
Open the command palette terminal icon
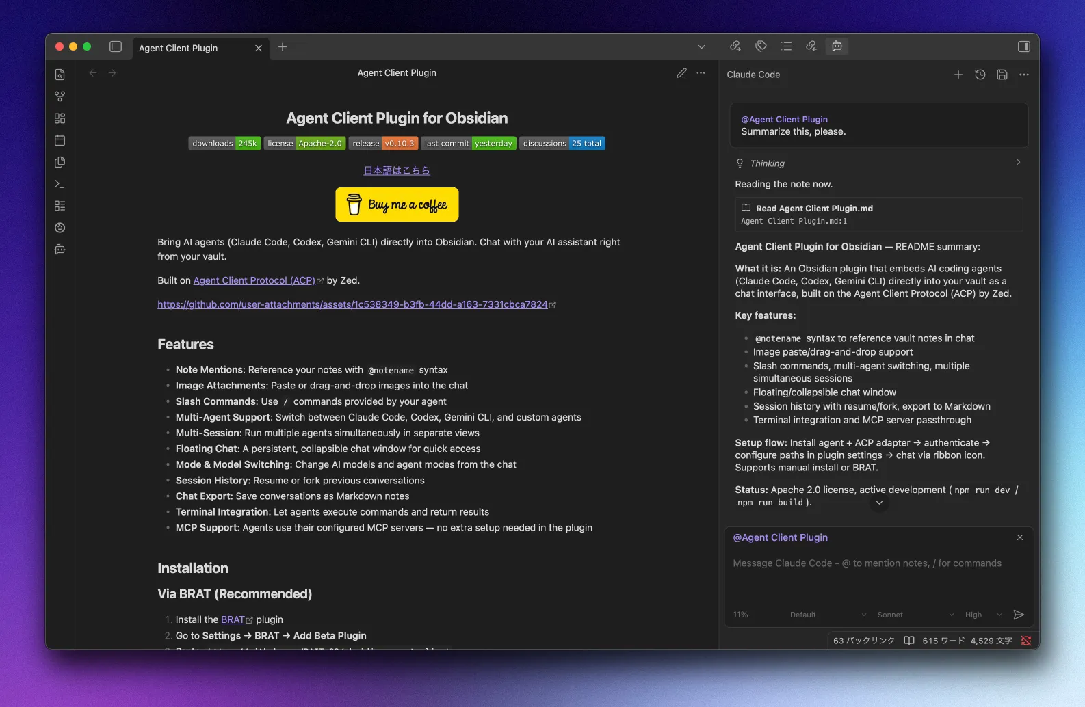(x=60, y=184)
